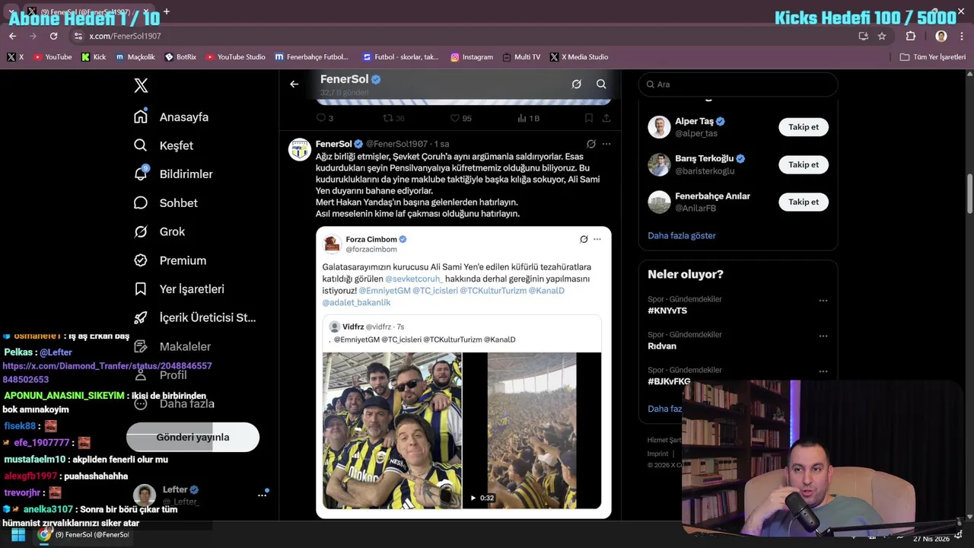Open more options for Rıdvan trend
Viewport: 974px width, 548px height.
coord(823,336)
